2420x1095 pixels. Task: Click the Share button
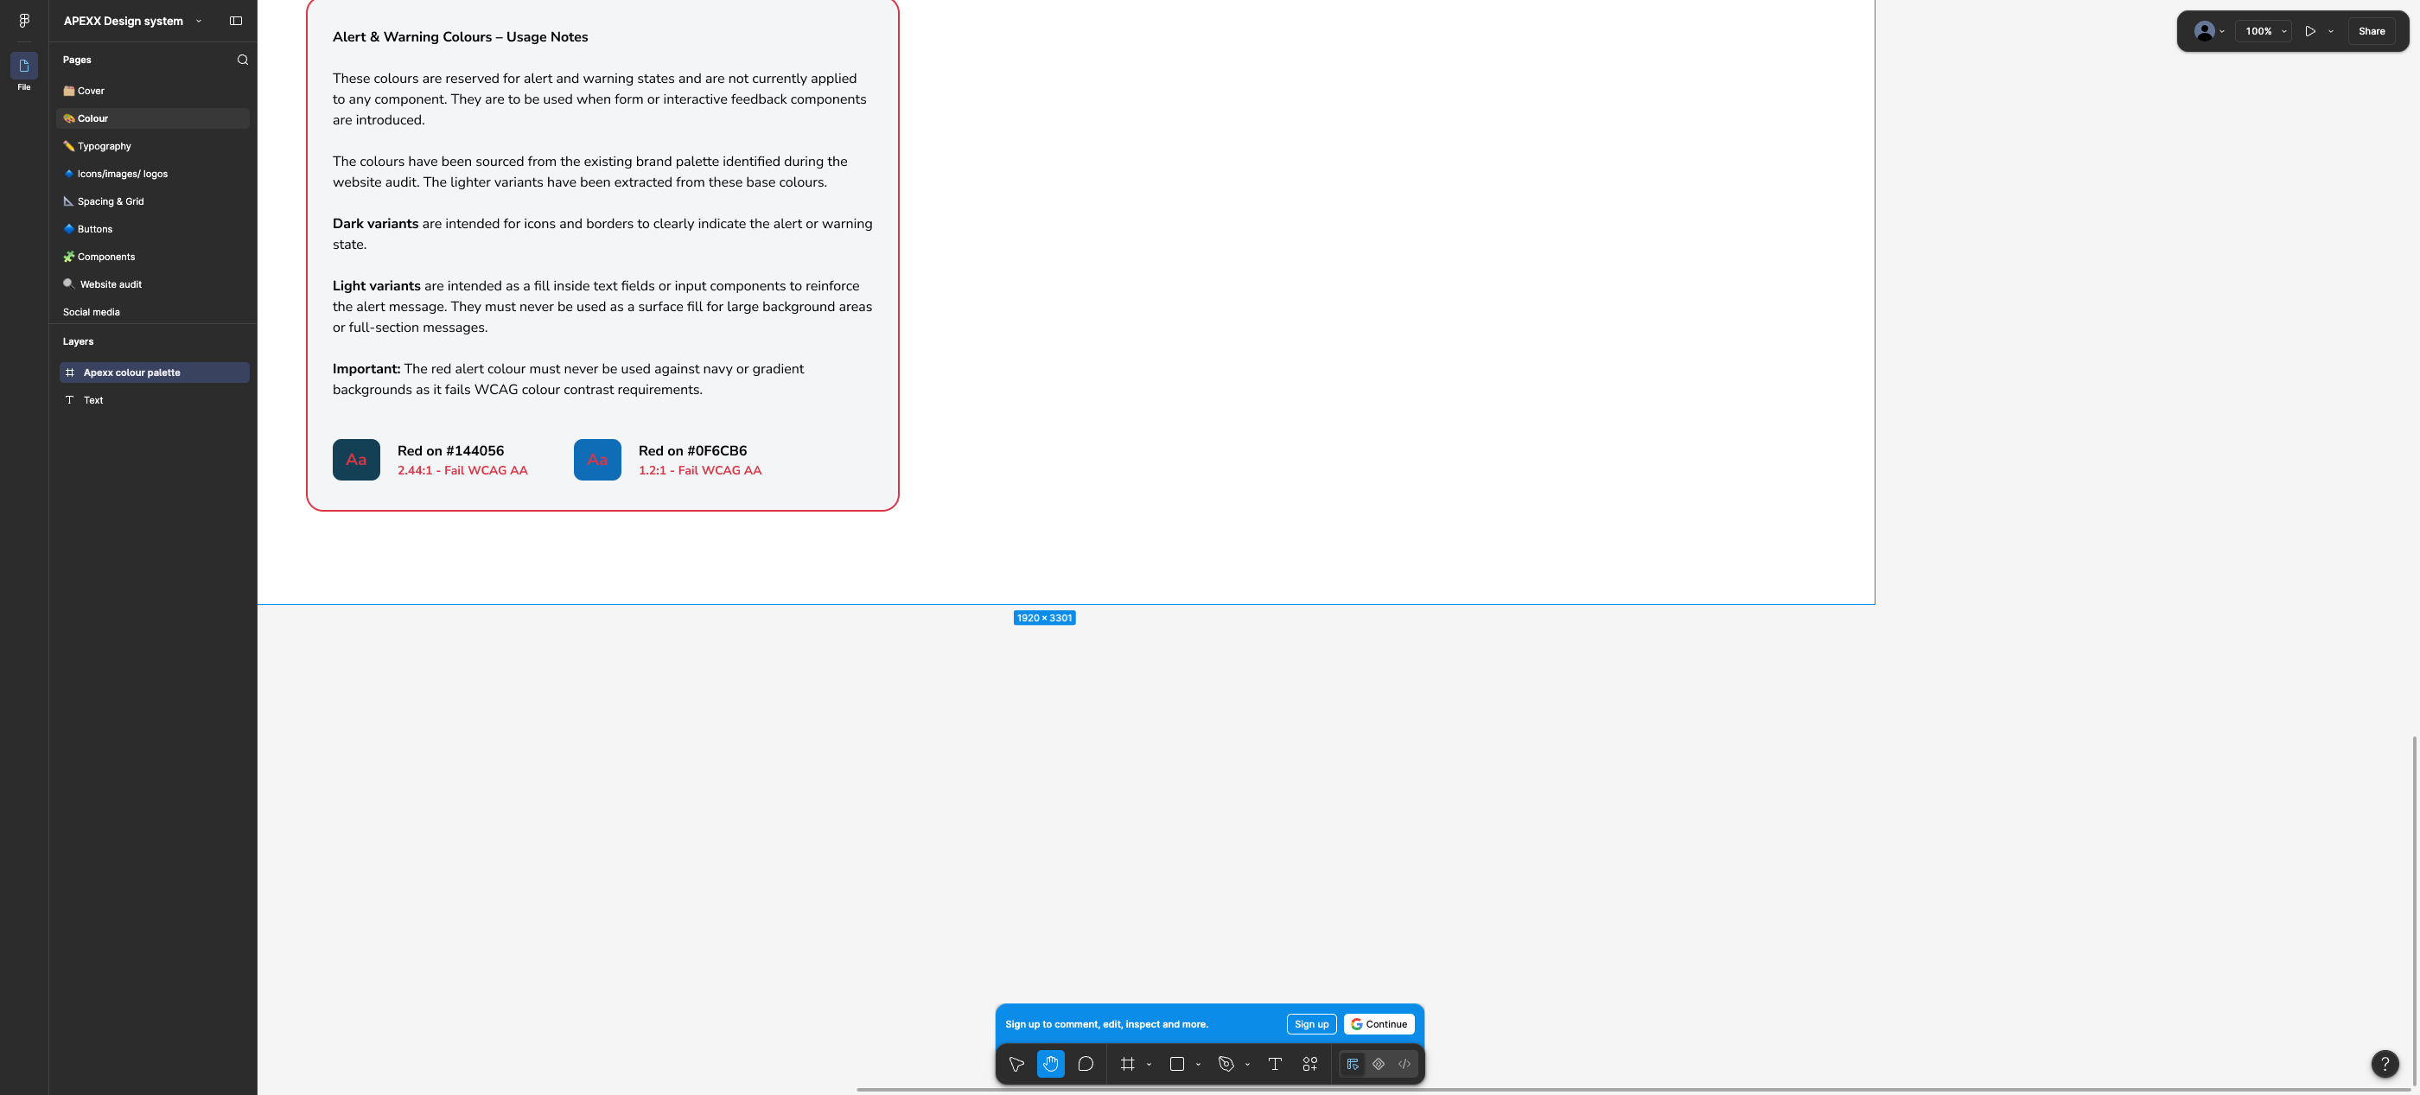coord(2371,31)
